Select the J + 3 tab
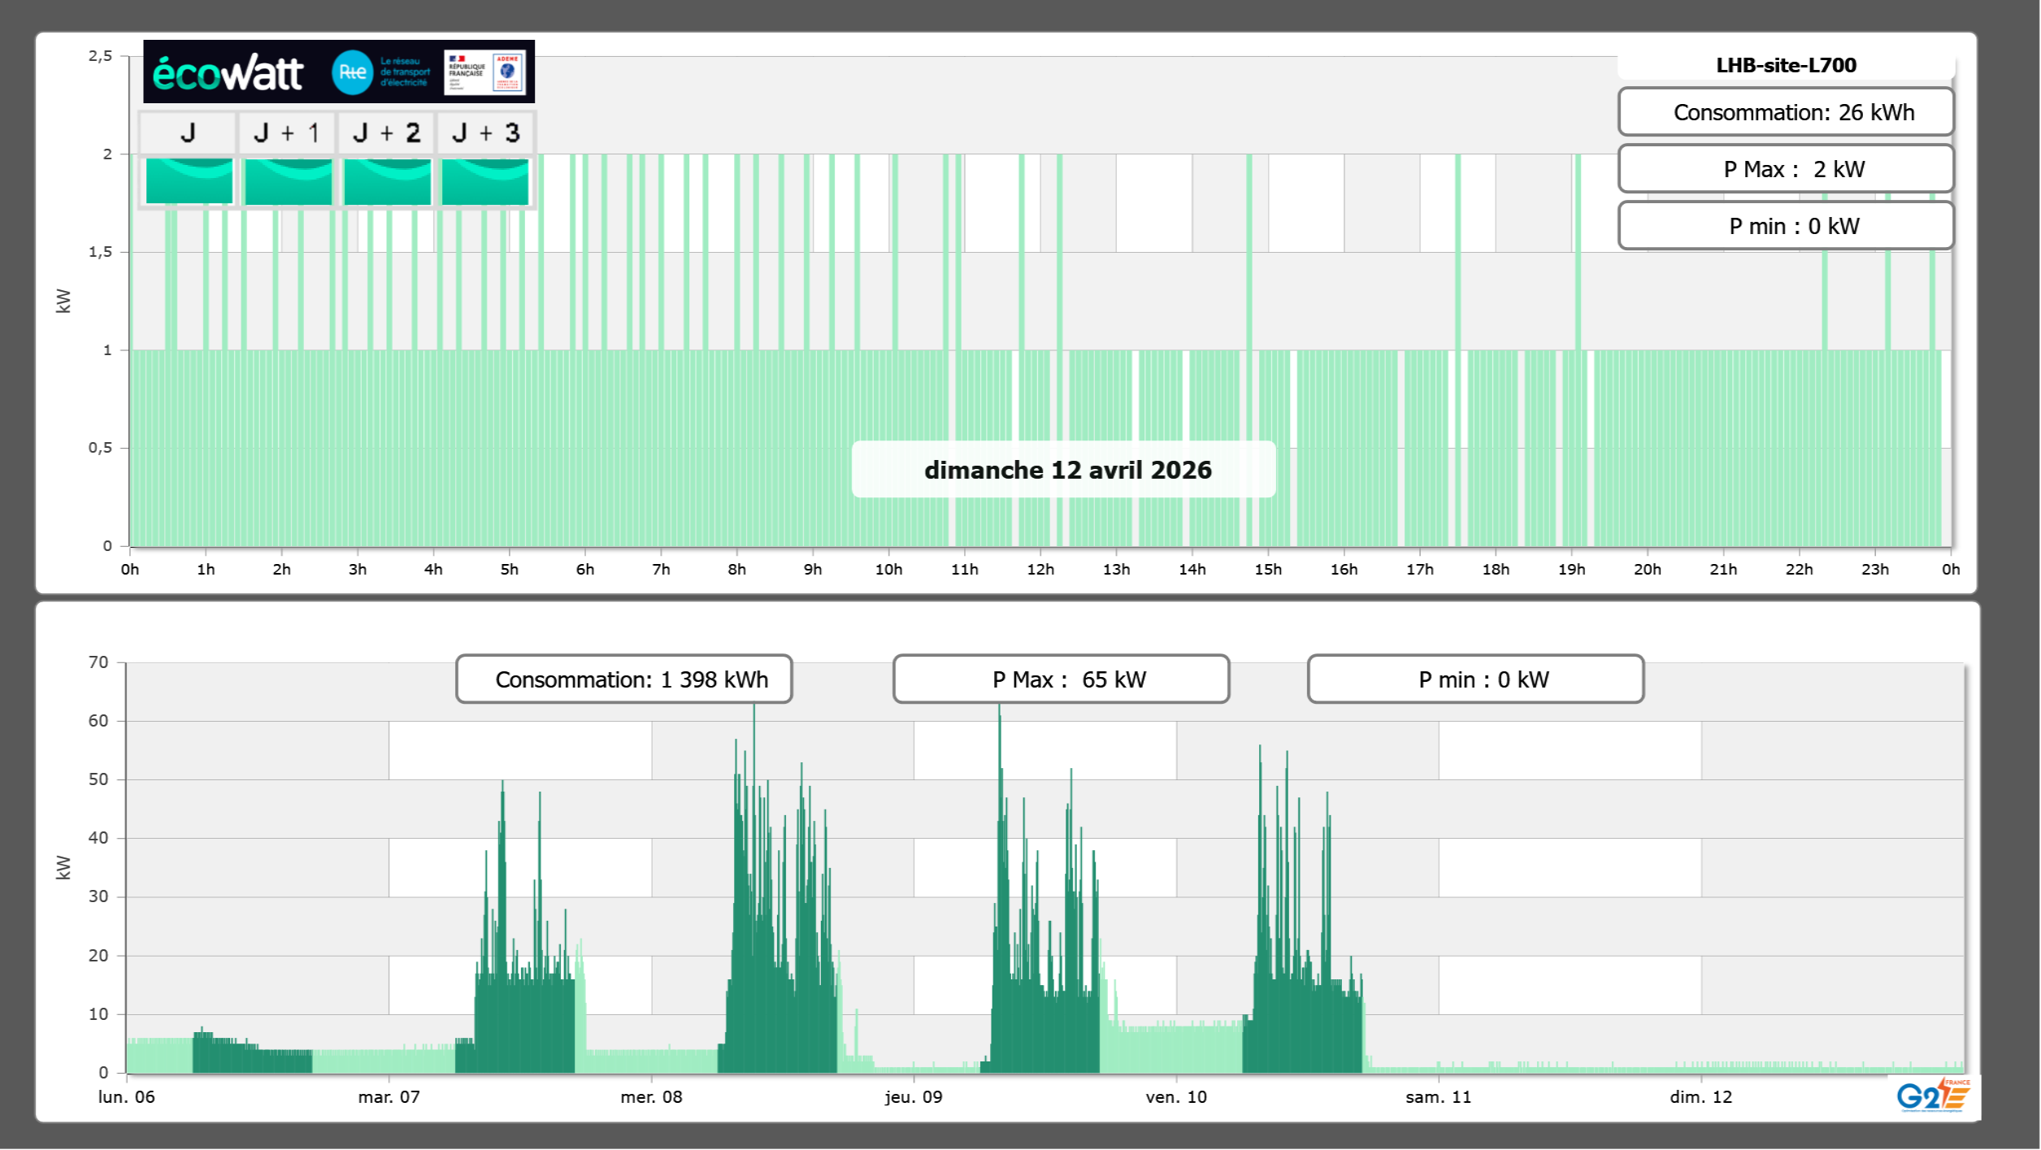This screenshot has height=1150, width=2041. click(485, 132)
